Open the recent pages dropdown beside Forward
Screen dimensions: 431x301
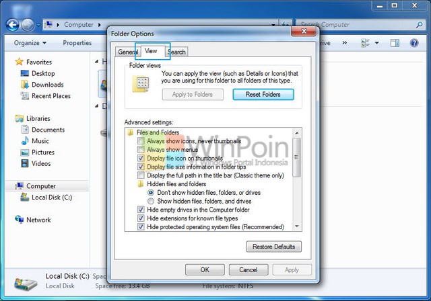pos(38,26)
